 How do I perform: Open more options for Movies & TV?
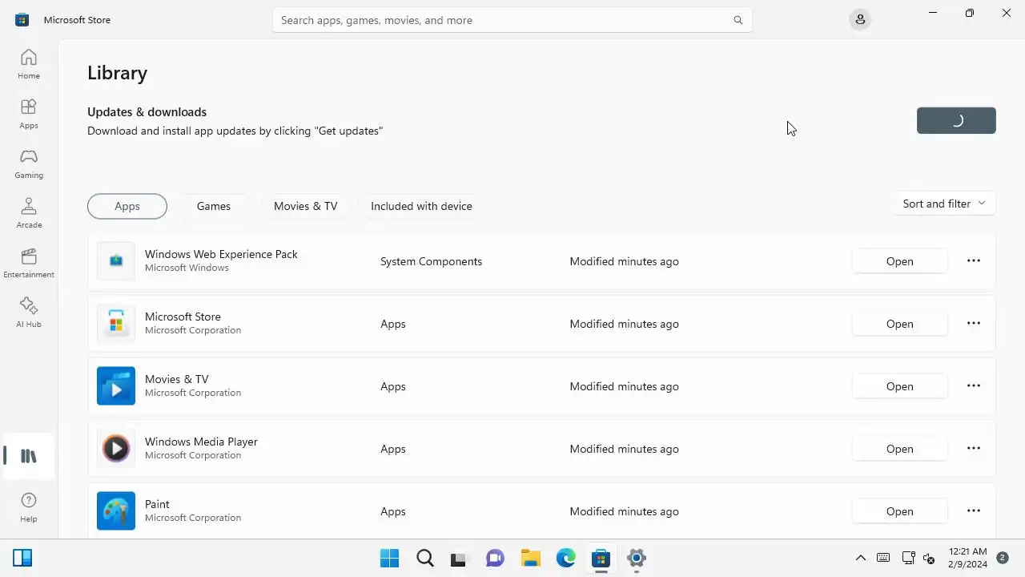[x=974, y=385]
